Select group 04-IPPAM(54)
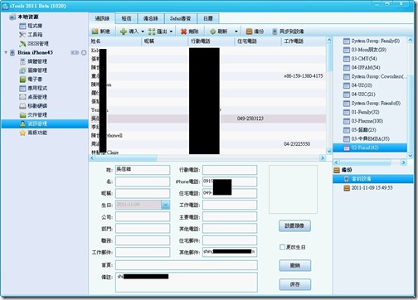The height and width of the screenshot is (300, 418). click(x=362, y=68)
